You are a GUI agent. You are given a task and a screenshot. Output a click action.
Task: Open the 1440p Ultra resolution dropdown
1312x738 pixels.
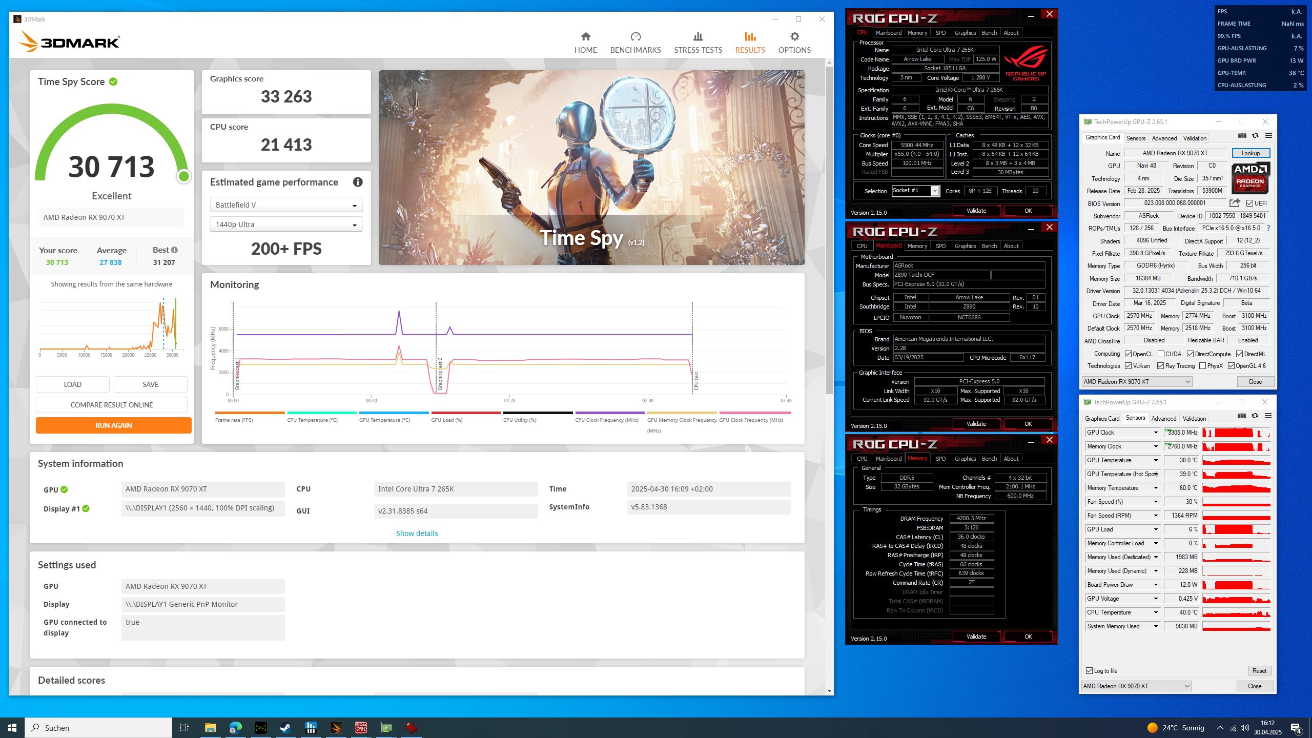286,224
